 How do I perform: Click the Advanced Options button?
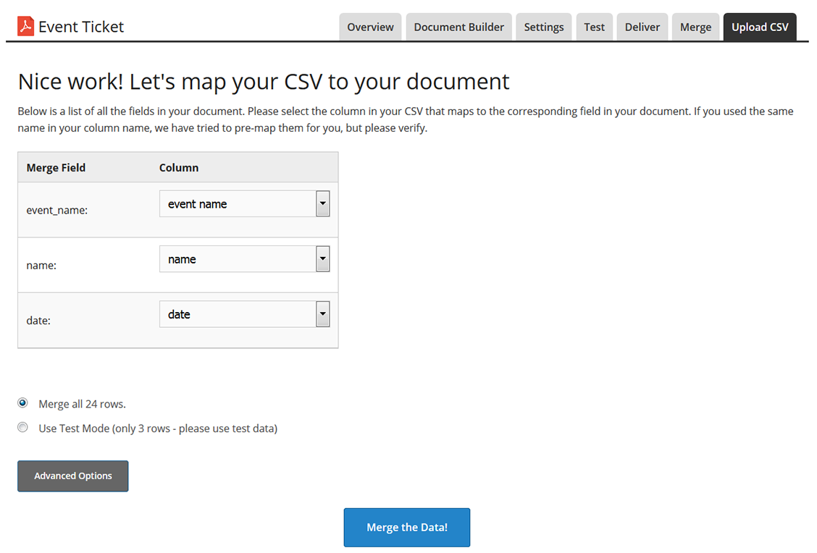click(x=73, y=476)
